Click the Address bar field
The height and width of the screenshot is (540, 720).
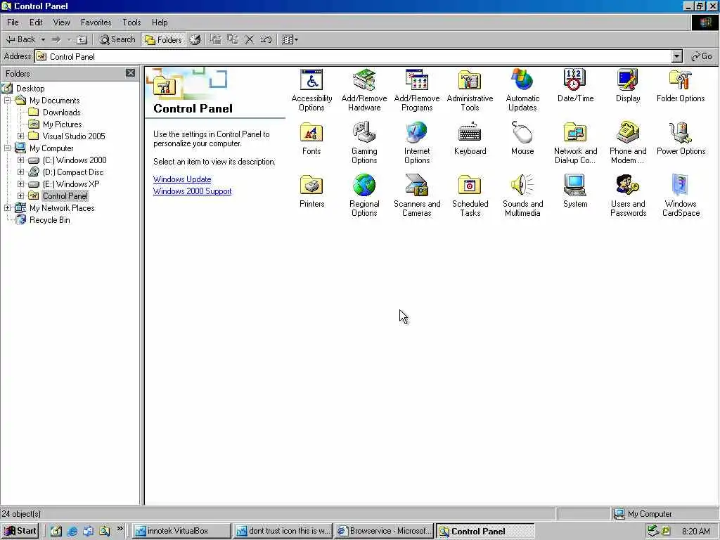coord(354,56)
